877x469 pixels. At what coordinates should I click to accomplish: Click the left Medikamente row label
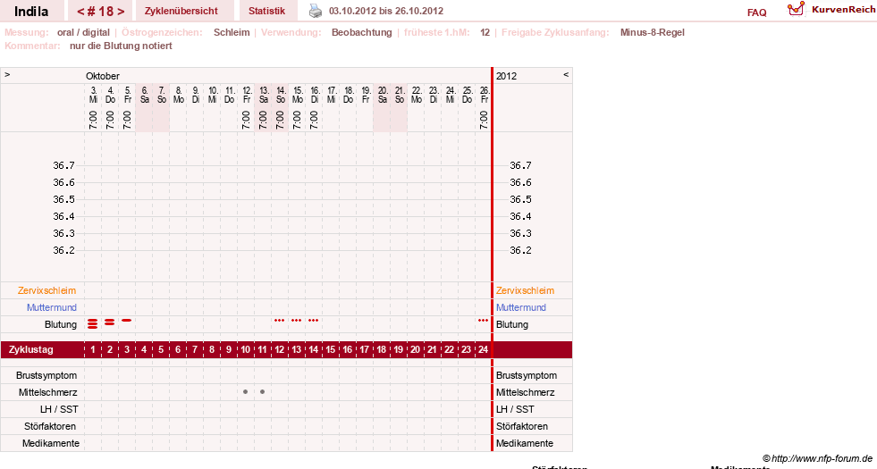[51, 443]
